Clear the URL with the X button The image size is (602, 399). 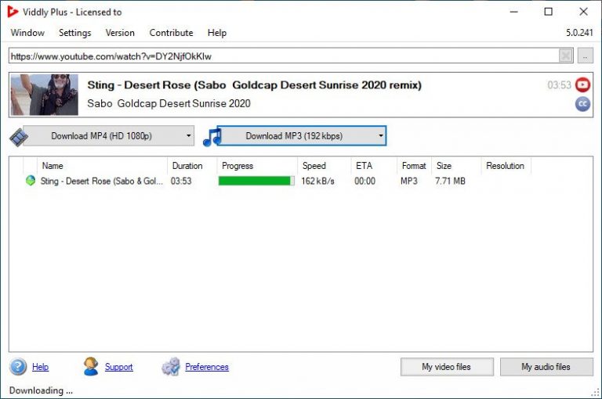pyautogui.click(x=565, y=56)
